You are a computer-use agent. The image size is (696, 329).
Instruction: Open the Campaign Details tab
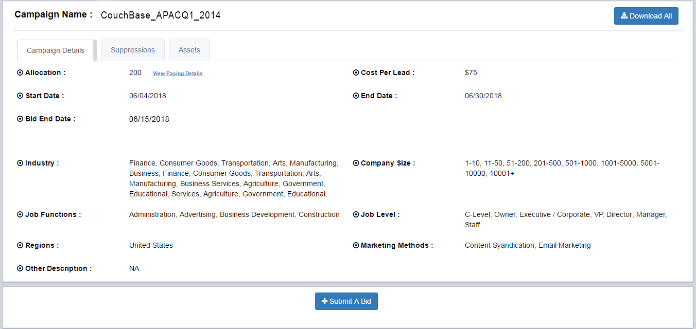click(x=56, y=50)
